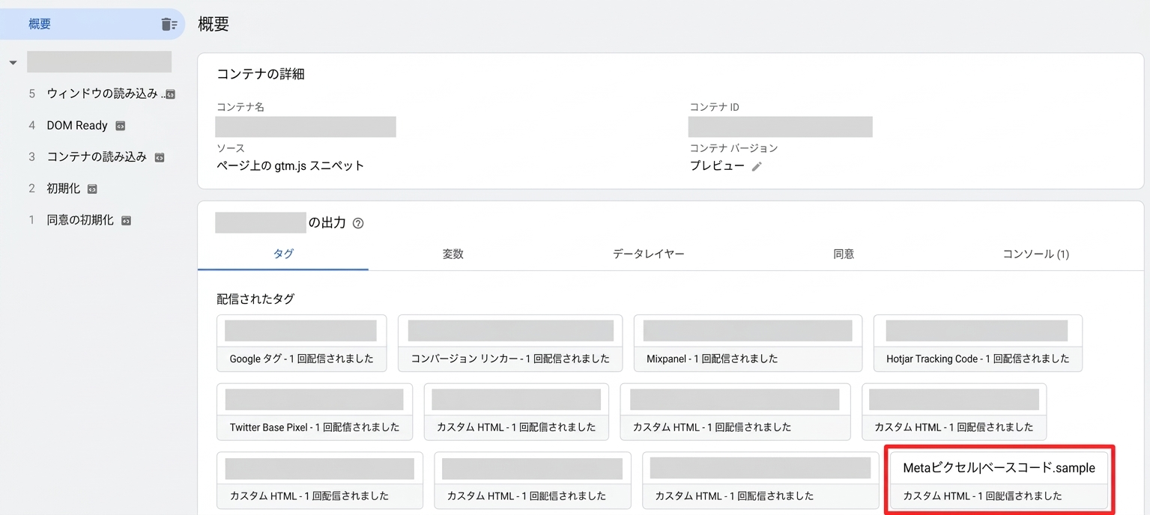Open the コンバージョン リンカー tag card
This screenshot has width=1150, height=515.
pyautogui.click(x=510, y=343)
